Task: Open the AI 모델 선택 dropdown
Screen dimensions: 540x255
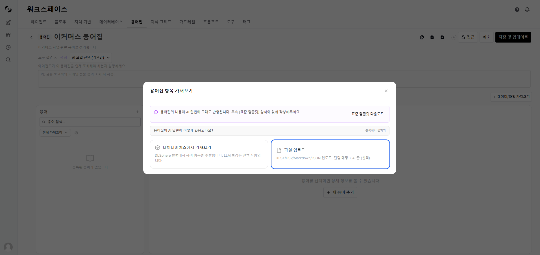Action: (91, 58)
